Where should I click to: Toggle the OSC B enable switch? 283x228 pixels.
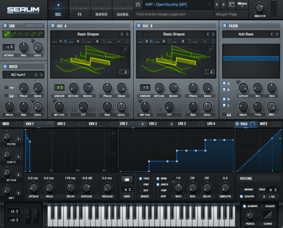[139, 25]
